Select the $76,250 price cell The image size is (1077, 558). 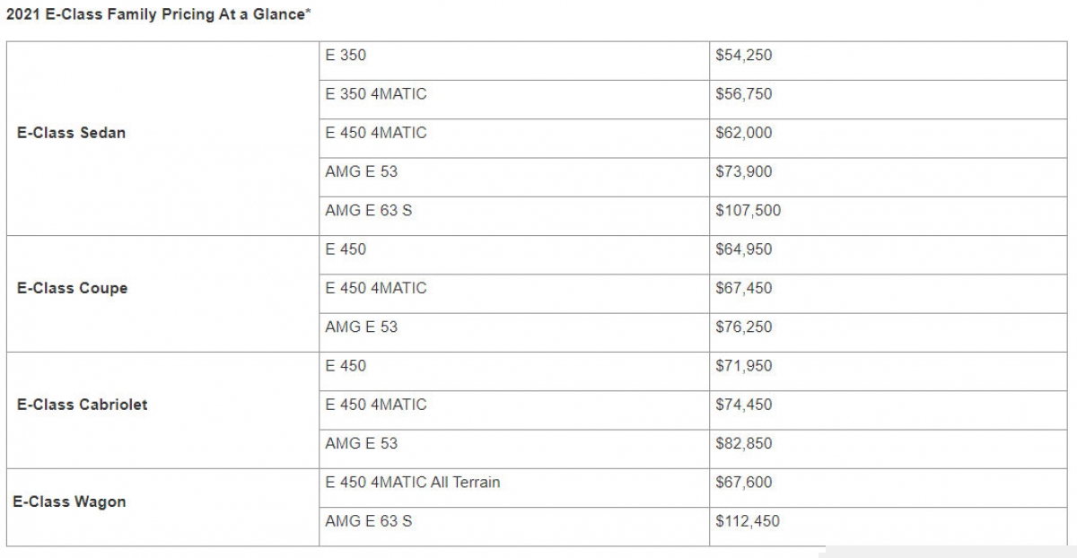coord(743,327)
